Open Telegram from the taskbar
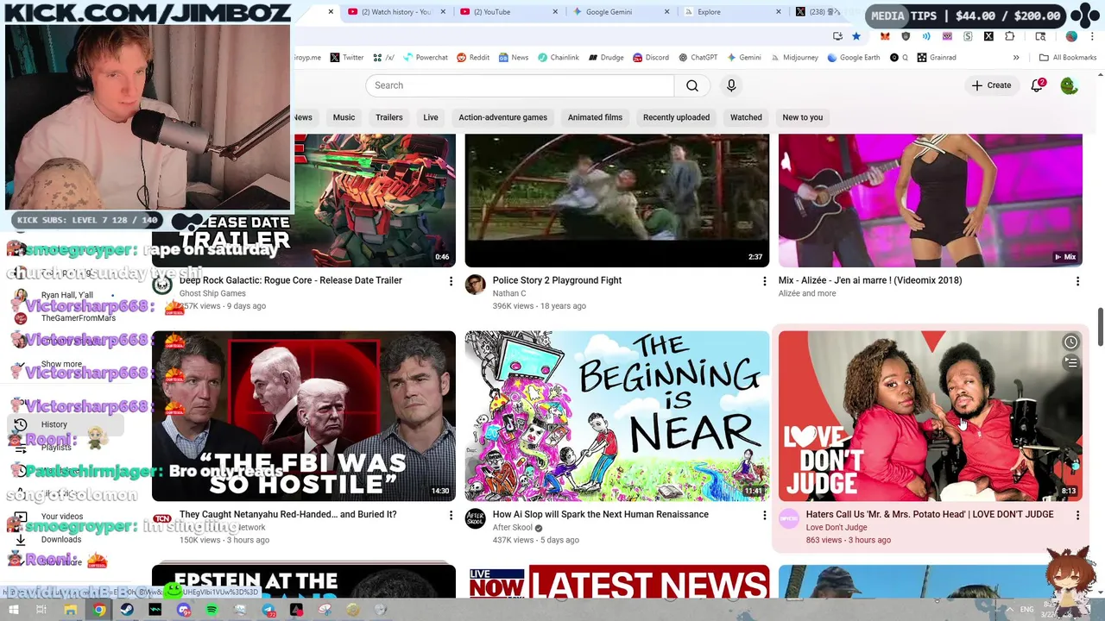 (x=268, y=610)
